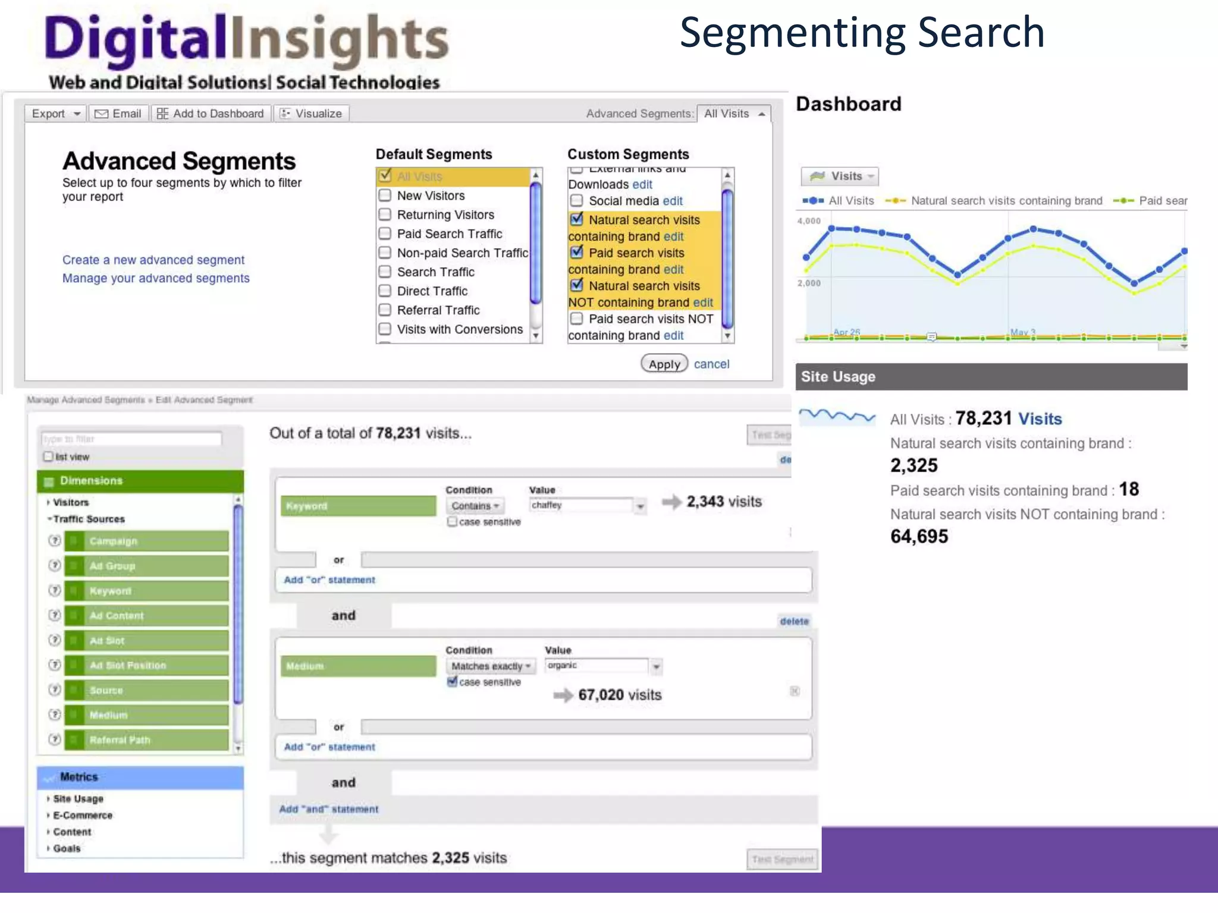1218x913 pixels.
Task: Click the Visualize icon in toolbar
Action: tap(285, 114)
